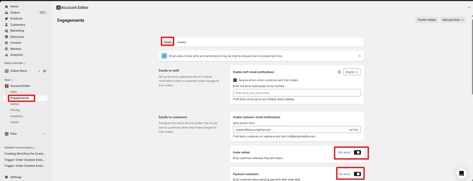Open the Marketing target icon
The width and height of the screenshot is (473, 181).
click(x=7, y=31)
